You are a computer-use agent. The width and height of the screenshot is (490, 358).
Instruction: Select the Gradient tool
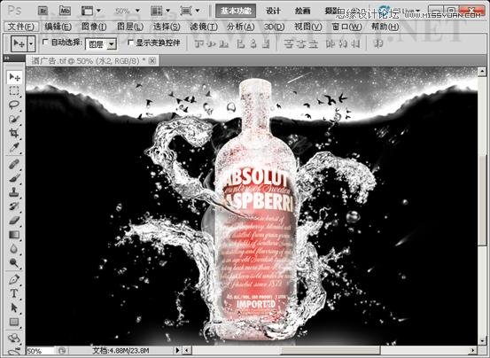point(14,235)
